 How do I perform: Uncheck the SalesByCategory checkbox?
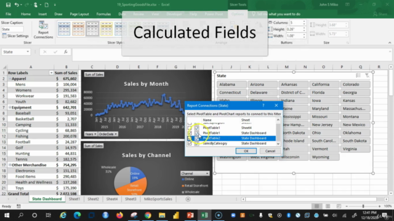pyautogui.click(x=190, y=144)
